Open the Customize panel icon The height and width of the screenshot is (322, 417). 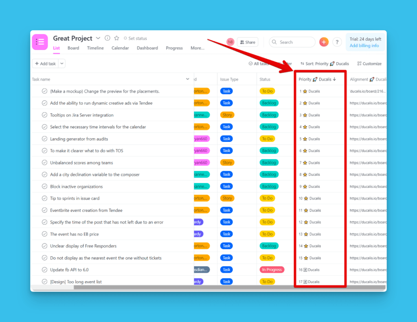[360, 64]
